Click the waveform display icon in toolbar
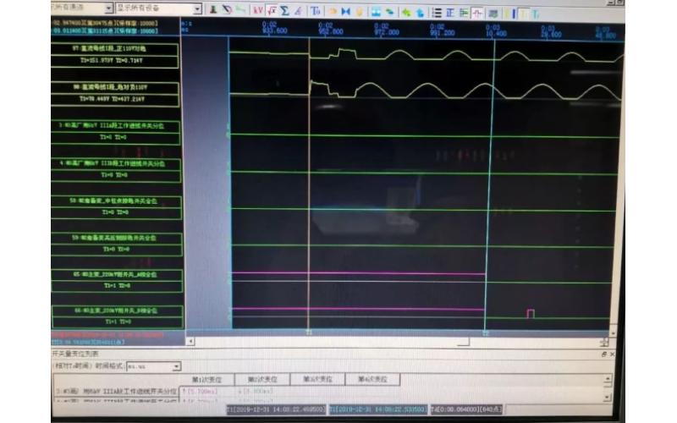Screen dimensions: 677x423 coord(477,12)
